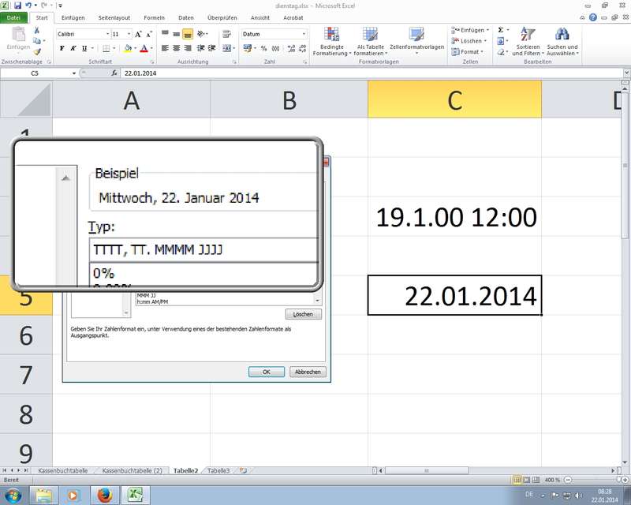The width and height of the screenshot is (631, 505).
Task: Adjust the zoom slider at 400 %
Action: point(621,480)
